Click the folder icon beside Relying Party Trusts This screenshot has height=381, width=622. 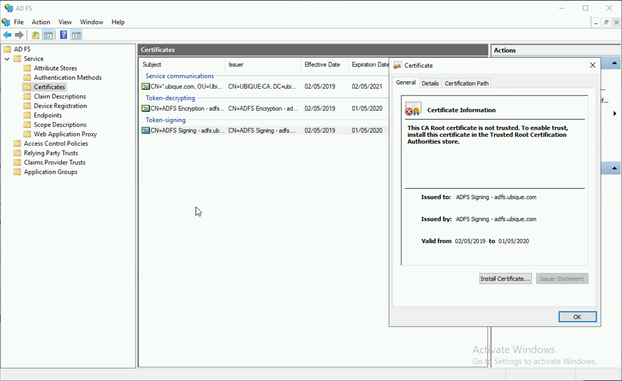tap(17, 153)
